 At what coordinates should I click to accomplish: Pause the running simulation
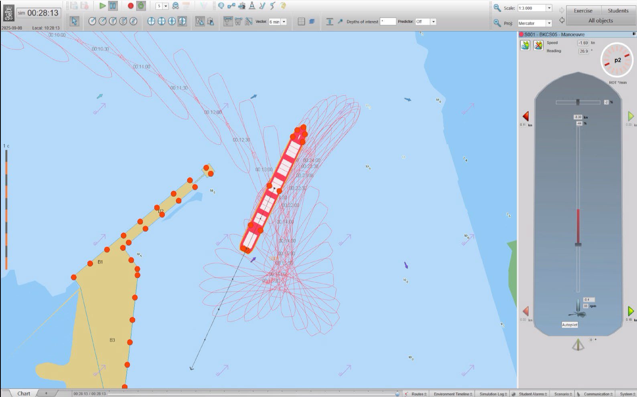pos(113,6)
